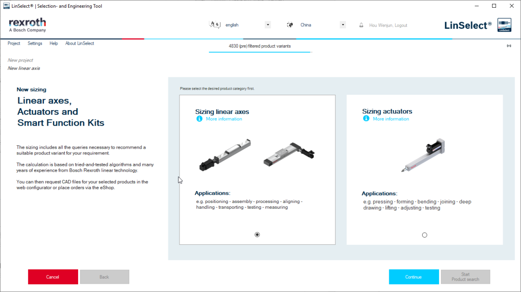Click the info icon under Sizing actuators
Screen dimensions: 521x292
pos(366,119)
